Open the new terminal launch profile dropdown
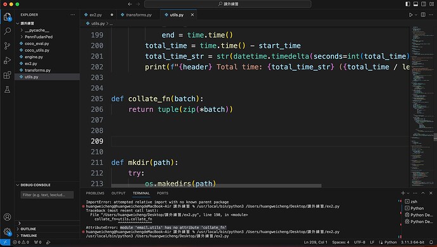 pyautogui.click(x=408, y=193)
